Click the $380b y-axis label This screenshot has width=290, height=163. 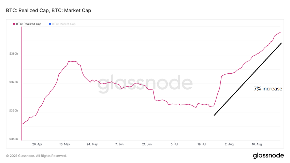click(13, 54)
